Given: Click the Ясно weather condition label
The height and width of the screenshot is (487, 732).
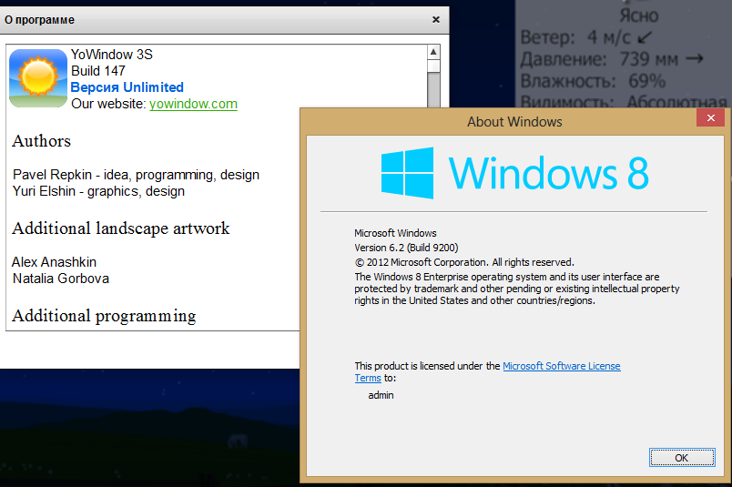Looking at the screenshot, I should 638,15.
